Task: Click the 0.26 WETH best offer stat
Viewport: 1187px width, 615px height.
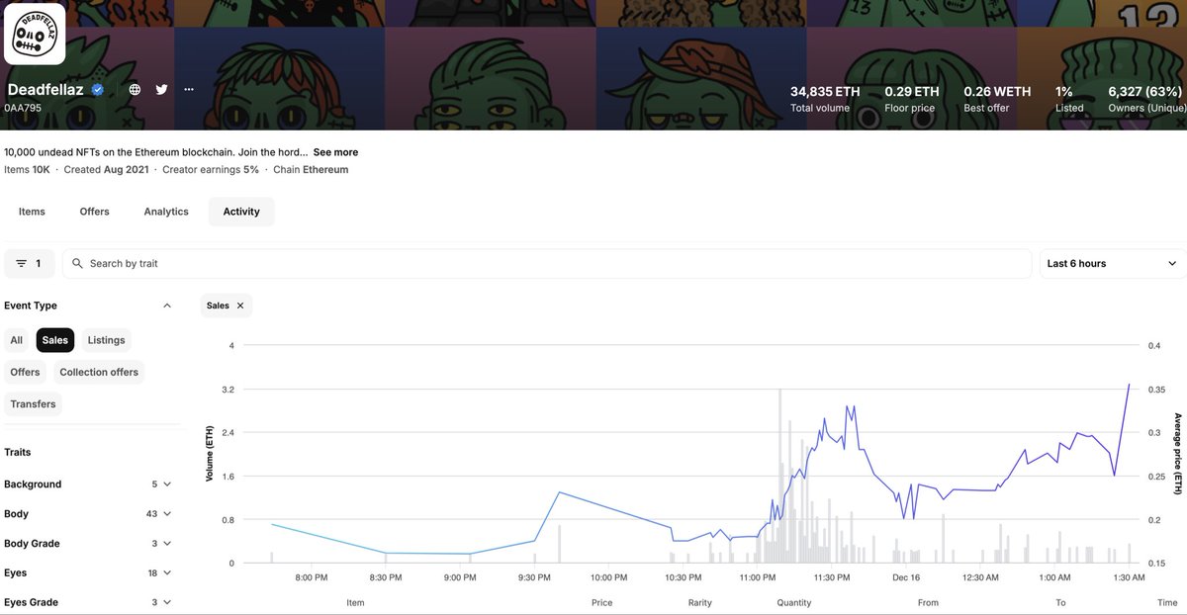Action: pos(997,99)
